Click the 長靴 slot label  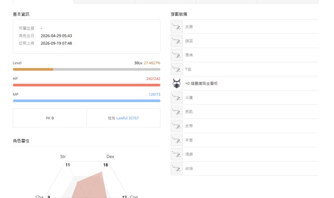click(x=189, y=112)
